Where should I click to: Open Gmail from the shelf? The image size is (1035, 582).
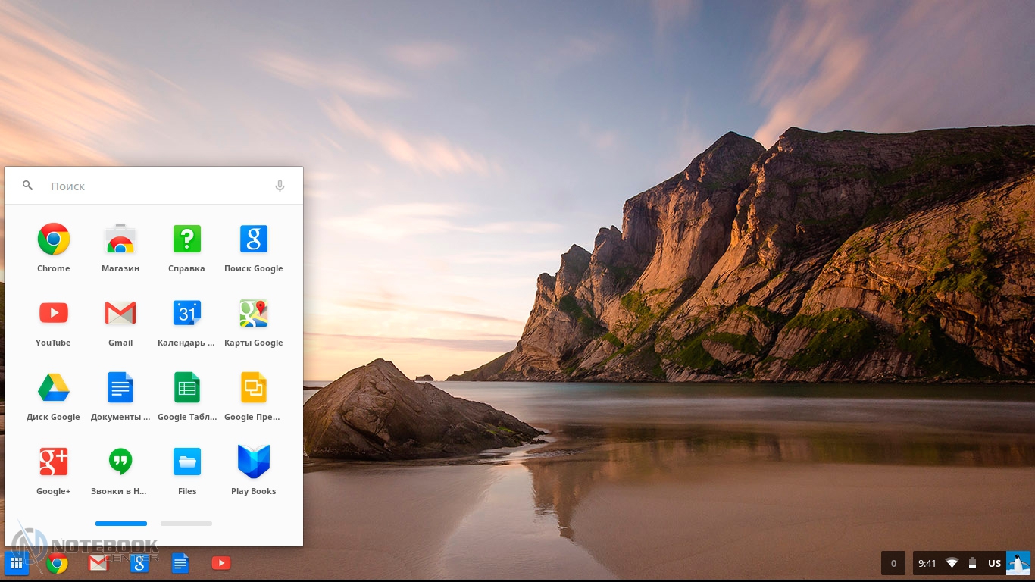(98, 563)
